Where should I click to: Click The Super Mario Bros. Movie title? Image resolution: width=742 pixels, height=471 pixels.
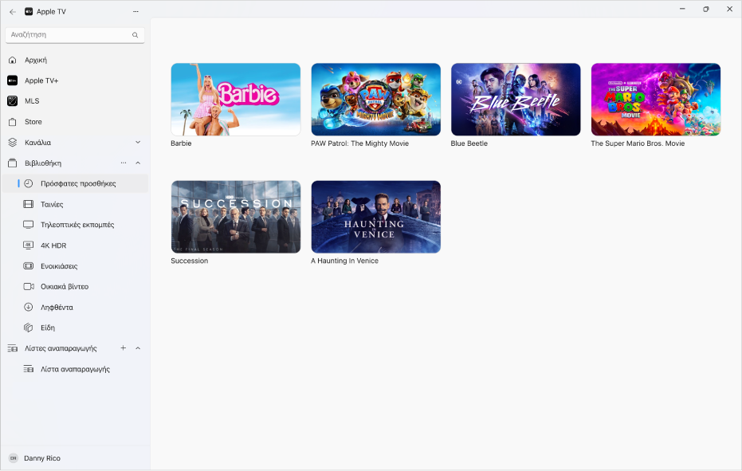[638, 143]
